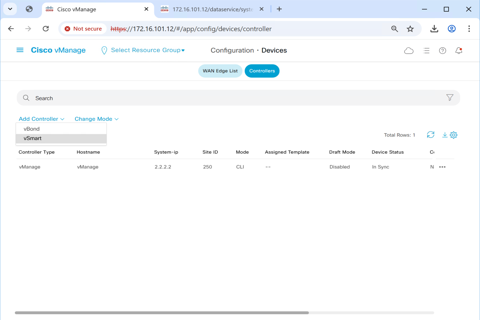The image size is (480, 320).
Task: Open the help question mark icon
Action: (x=442, y=51)
